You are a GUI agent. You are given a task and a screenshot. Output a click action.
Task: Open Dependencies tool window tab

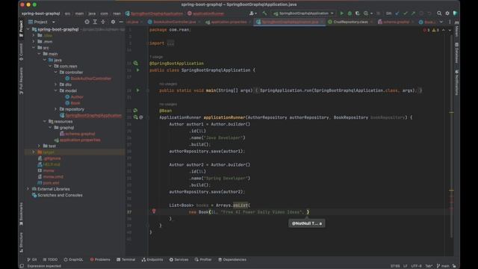pos(232,259)
